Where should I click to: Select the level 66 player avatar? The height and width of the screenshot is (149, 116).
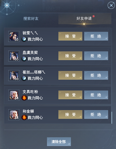pyautogui.click(x=14, y=76)
